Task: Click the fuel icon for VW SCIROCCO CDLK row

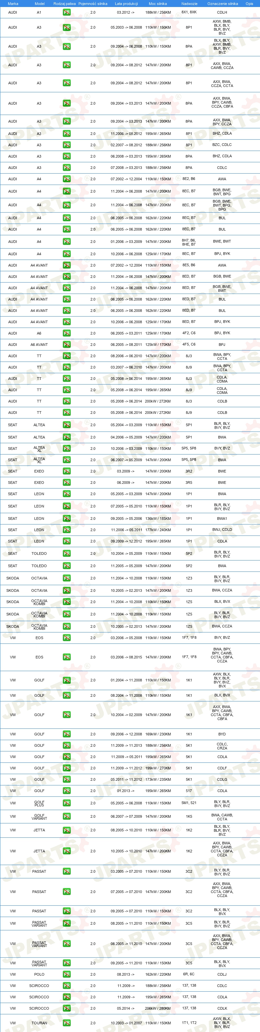Action: click(66, 1008)
